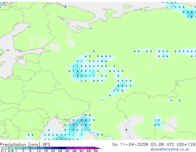
Task: Click the 'Precipitation [mm]' title text
Action: tap(20, 145)
